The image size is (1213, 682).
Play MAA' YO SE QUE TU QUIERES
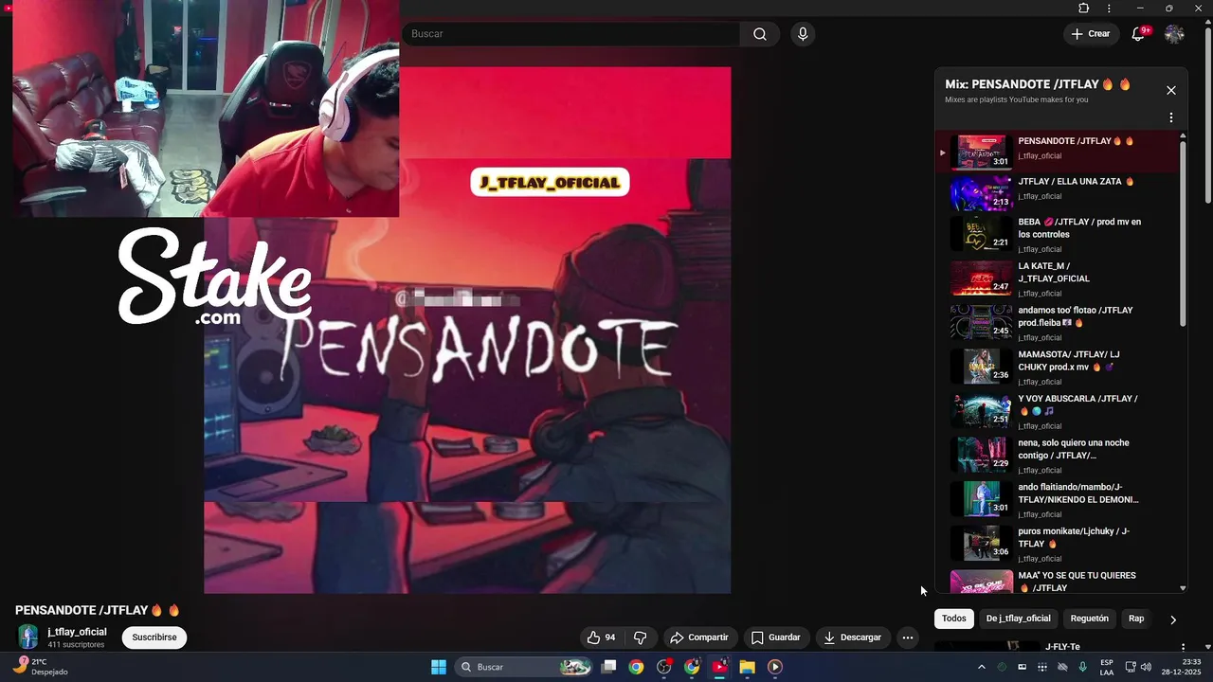(x=1059, y=581)
